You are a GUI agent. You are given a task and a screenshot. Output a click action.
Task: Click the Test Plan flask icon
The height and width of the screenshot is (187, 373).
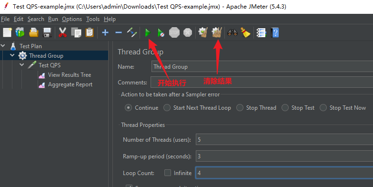(13, 46)
